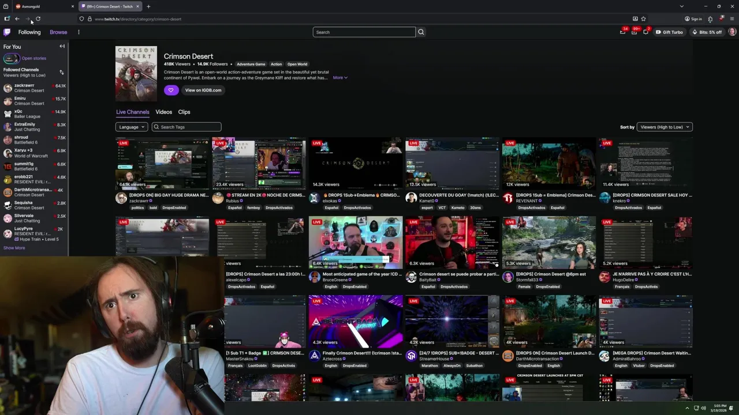Image resolution: width=739 pixels, height=415 pixels.
Task: Open the BaityBait 6.3K viewers stream thumbnail
Action: (452, 242)
